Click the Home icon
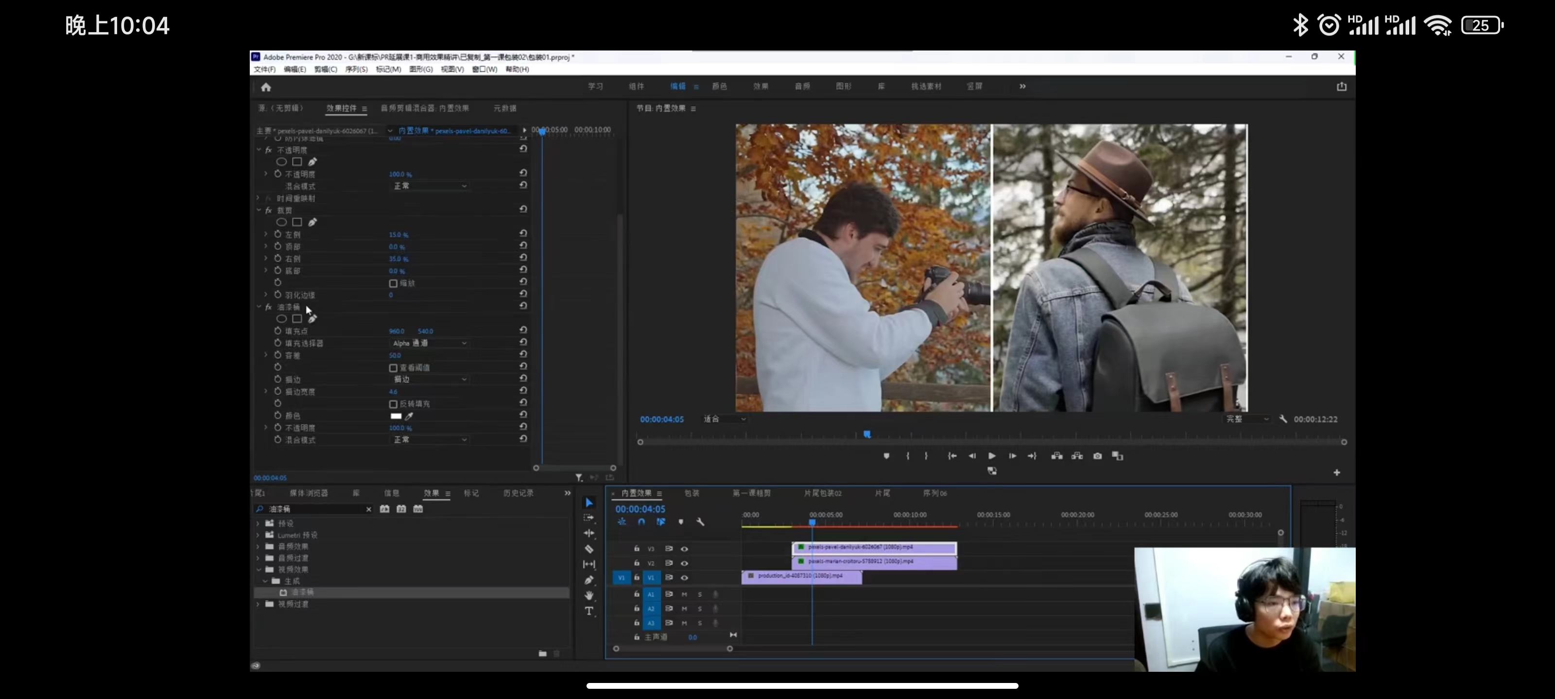Image resolution: width=1555 pixels, height=699 pixels. click(266, 87)
